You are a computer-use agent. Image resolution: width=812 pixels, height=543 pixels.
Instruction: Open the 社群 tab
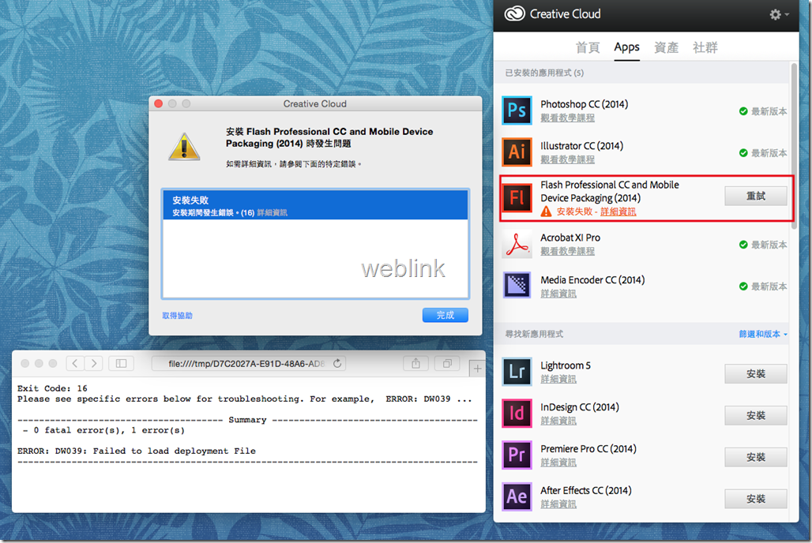(x=705, y=47)
